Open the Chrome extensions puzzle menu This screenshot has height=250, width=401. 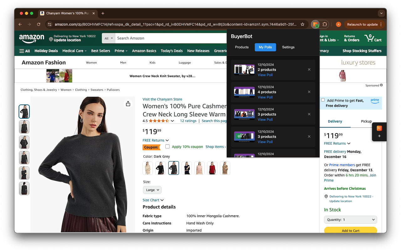pyautogui.click(x=325, y=24)
